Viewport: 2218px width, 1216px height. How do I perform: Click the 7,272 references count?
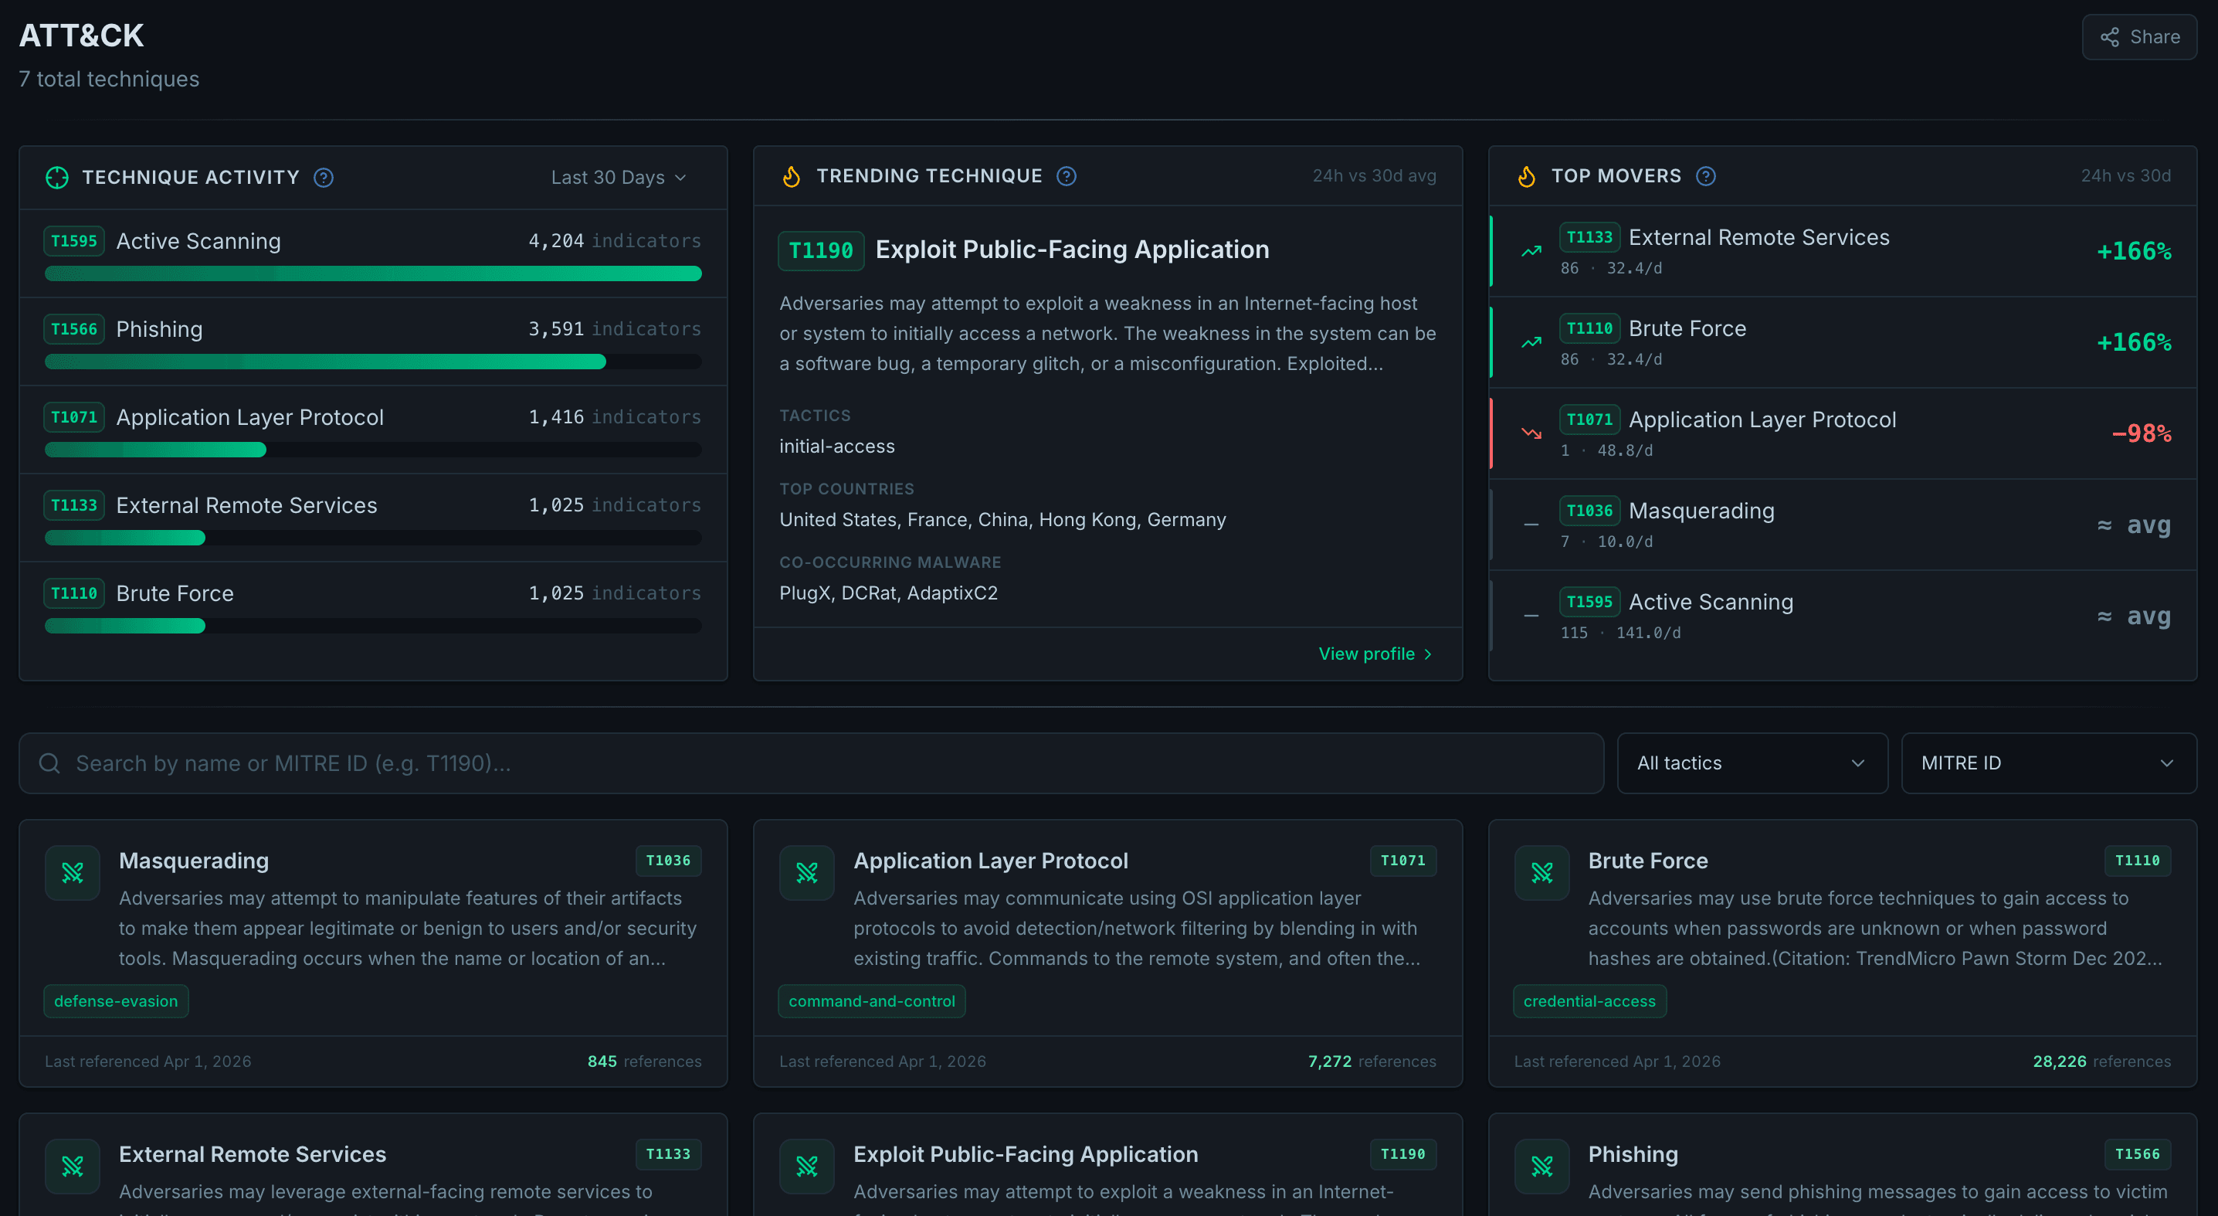[x=1329, y=1061]
